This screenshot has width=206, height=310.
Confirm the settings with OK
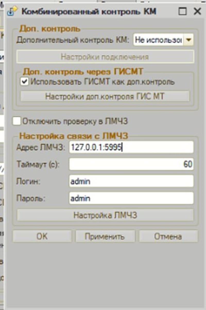tap(42, 236)
